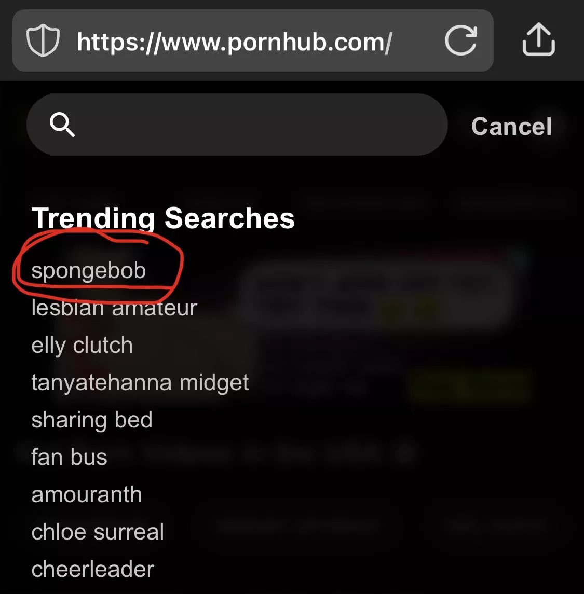
Task: Select 'elly clutch' from trending searches
Action: pos(82,345)
